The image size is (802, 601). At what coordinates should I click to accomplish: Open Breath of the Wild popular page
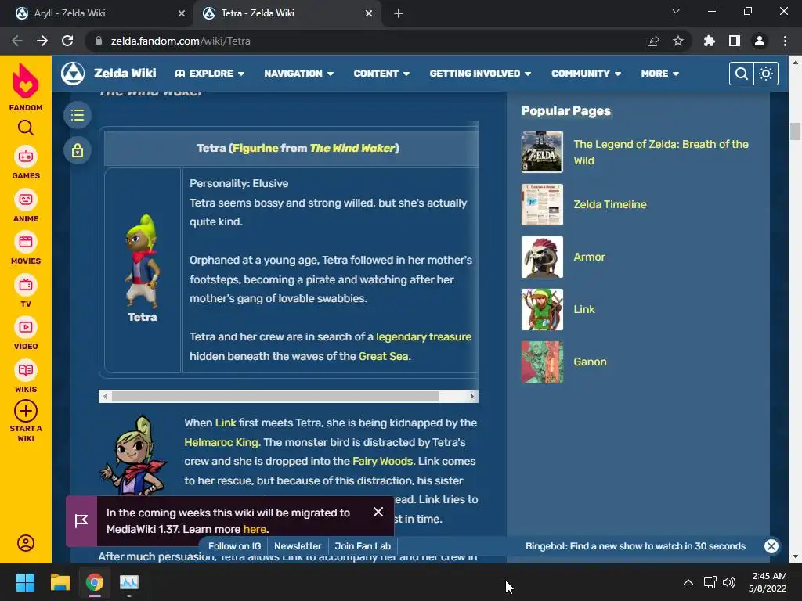tap(661, 153)
